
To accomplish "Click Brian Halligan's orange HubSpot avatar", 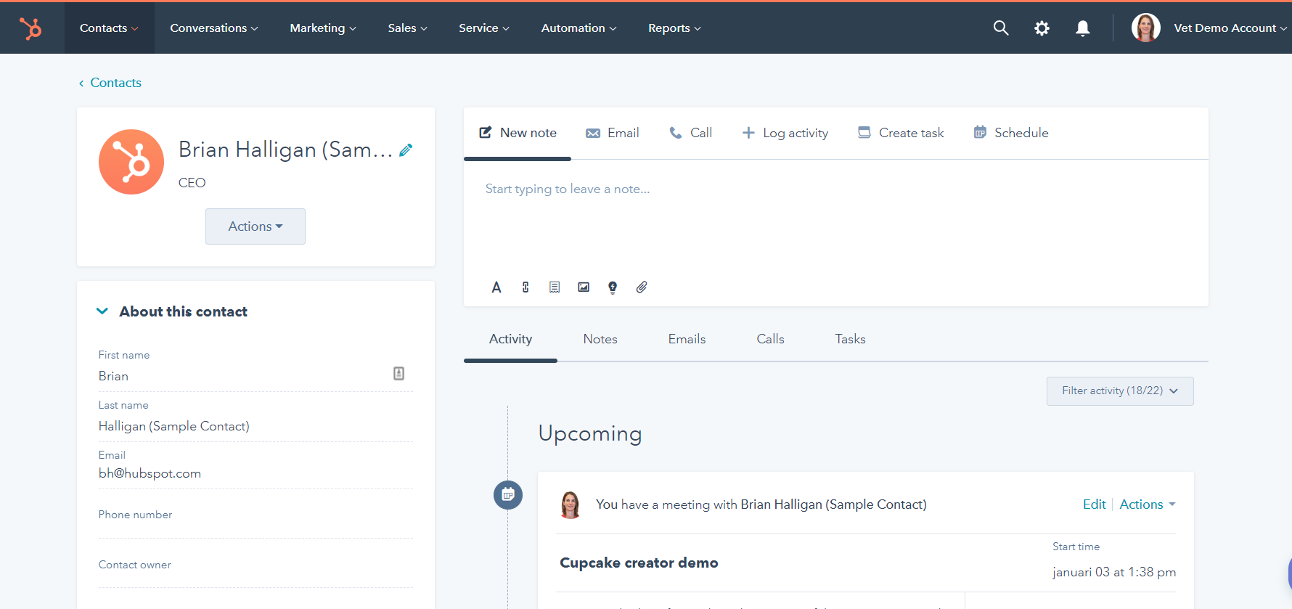I will coord(131,162).
